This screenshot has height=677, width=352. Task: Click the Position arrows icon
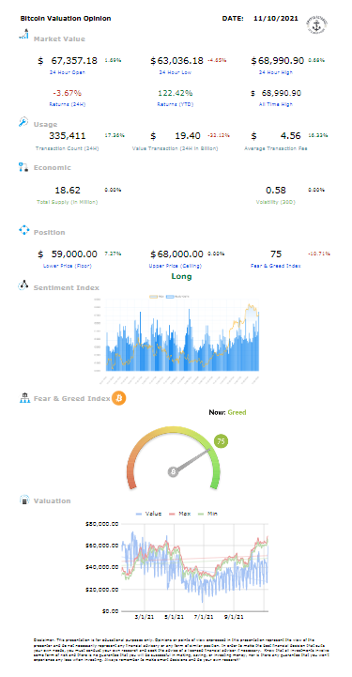coord(23,230)
